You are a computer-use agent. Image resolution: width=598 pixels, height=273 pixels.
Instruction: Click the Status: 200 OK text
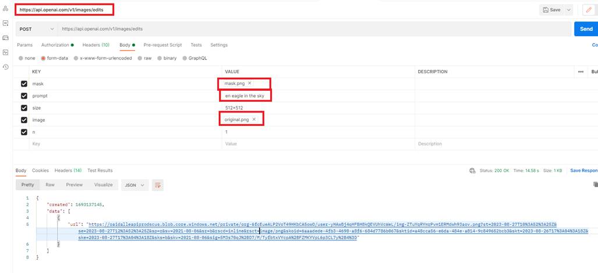[494, 171]
